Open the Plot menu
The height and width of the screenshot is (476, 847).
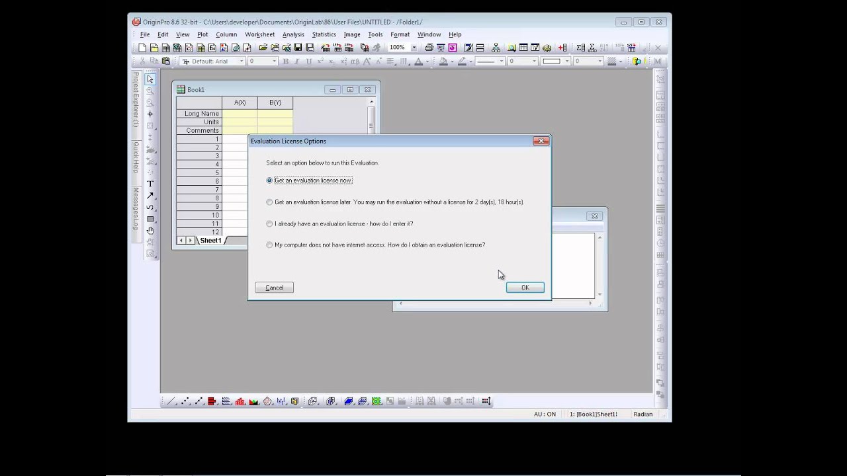coord(202,34)
